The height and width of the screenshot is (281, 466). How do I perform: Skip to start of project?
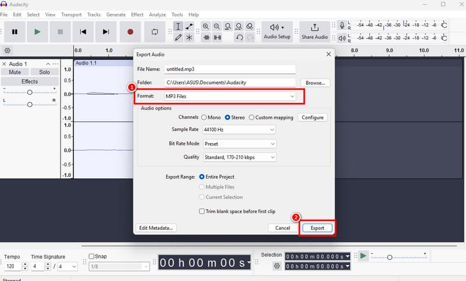(83, 32)
